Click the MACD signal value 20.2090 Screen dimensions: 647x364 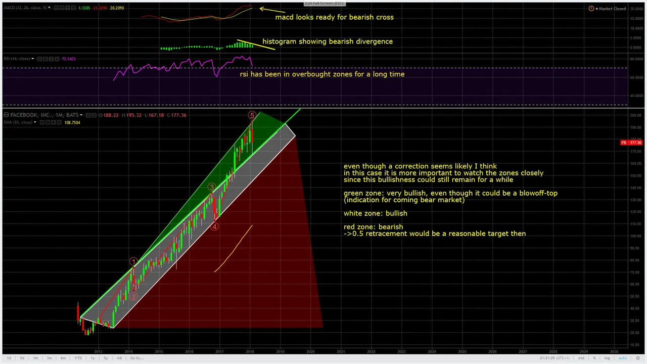tap(117, 8)
